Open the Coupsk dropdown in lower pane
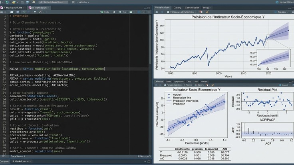294x165 pixels. 285,85
